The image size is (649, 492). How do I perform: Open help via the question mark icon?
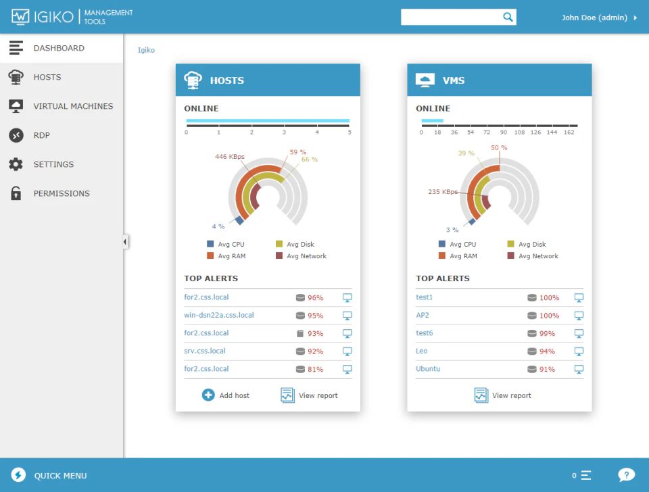(627, 475)
